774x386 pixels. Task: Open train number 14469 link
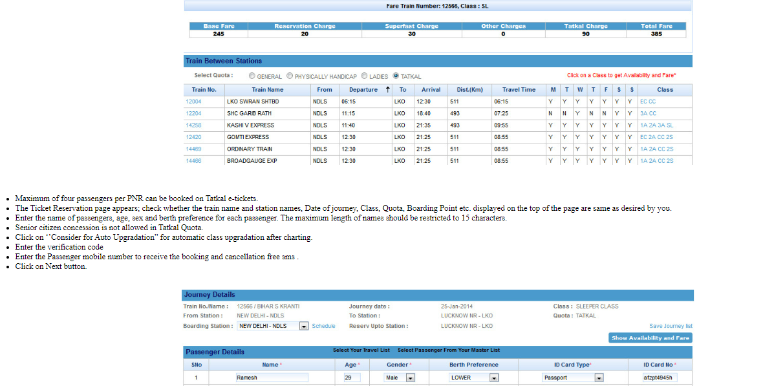(x=193, y=149)
